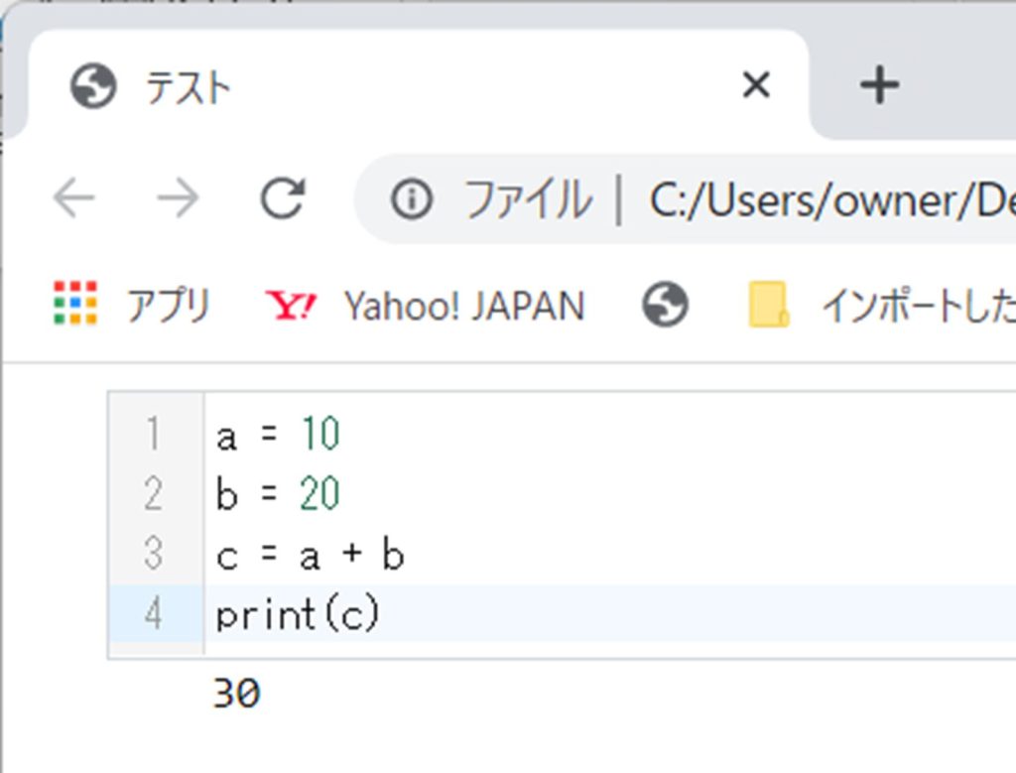
Task: Click the globe favicon on the テスト tab
Action: [x=93, y=87]
